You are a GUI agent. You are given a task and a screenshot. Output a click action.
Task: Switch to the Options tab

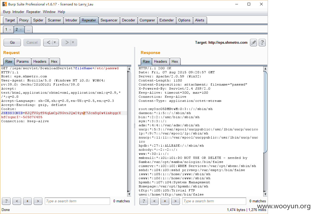click(184, 20)
